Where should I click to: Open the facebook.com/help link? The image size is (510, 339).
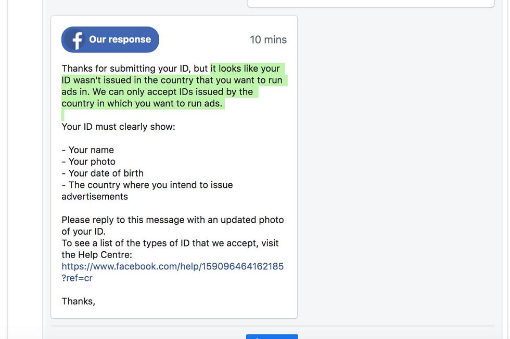[x=172, y=266]
